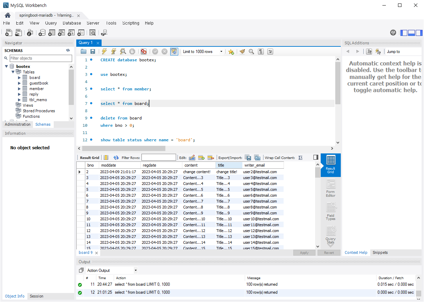Screen dimensions: 424x302
Task: Collapse the Tables folder
Action: (x=13, y=72)
